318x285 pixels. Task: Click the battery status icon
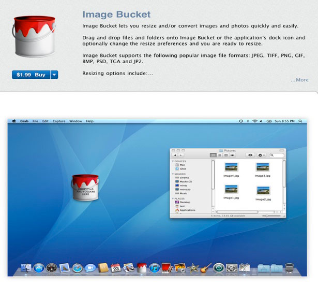(x=269, y=121)
